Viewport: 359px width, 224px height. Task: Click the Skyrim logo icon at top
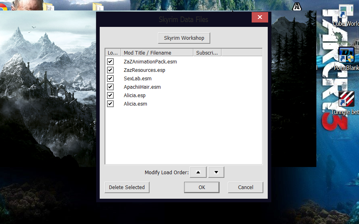pos(297,6)
